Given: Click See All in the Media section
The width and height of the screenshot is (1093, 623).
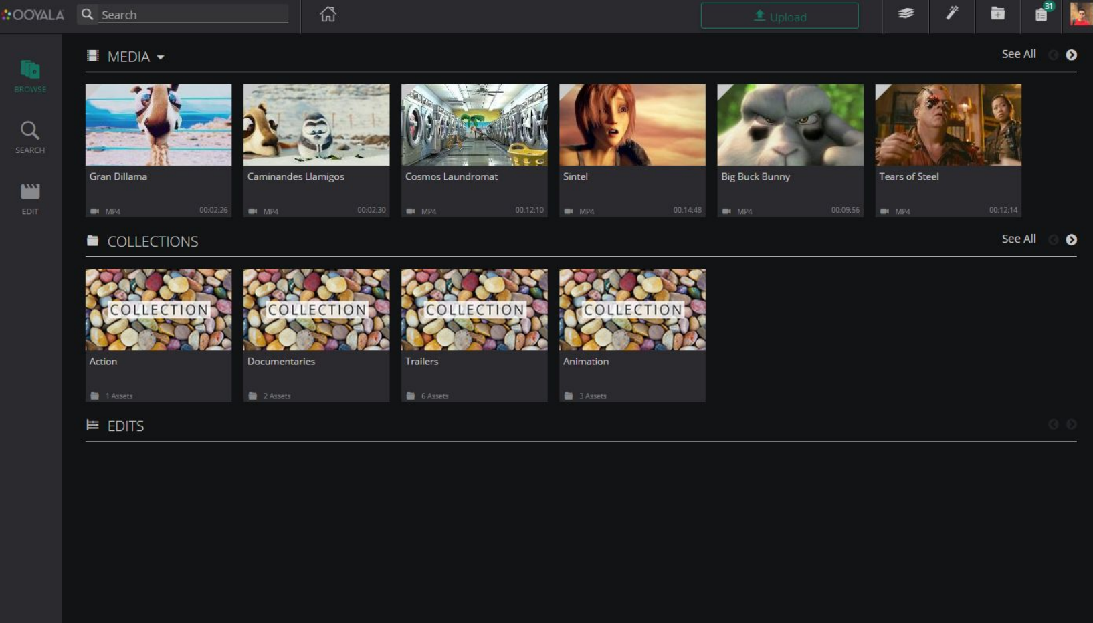Looking at the screenshot, I should [1018, 54].
